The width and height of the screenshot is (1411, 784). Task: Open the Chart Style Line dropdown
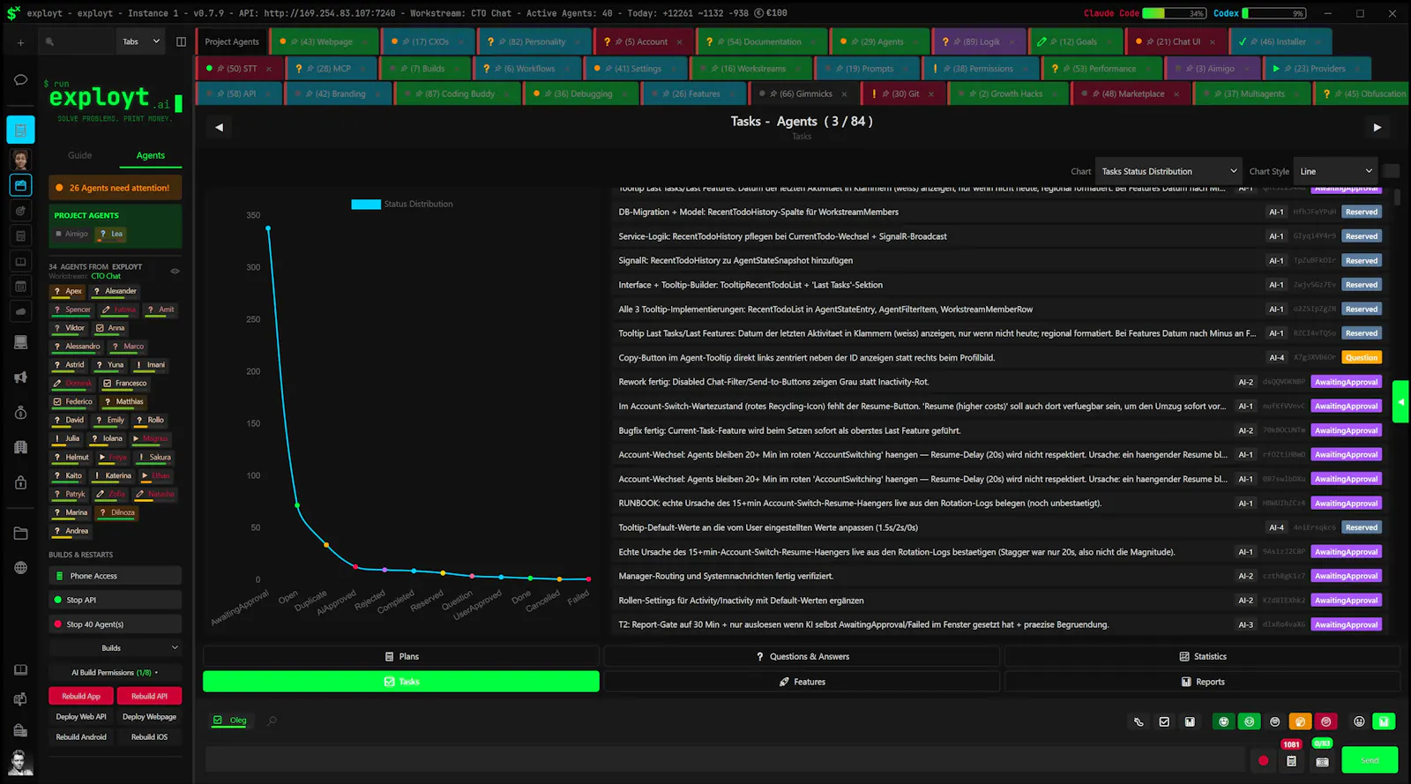point(1335,171)
